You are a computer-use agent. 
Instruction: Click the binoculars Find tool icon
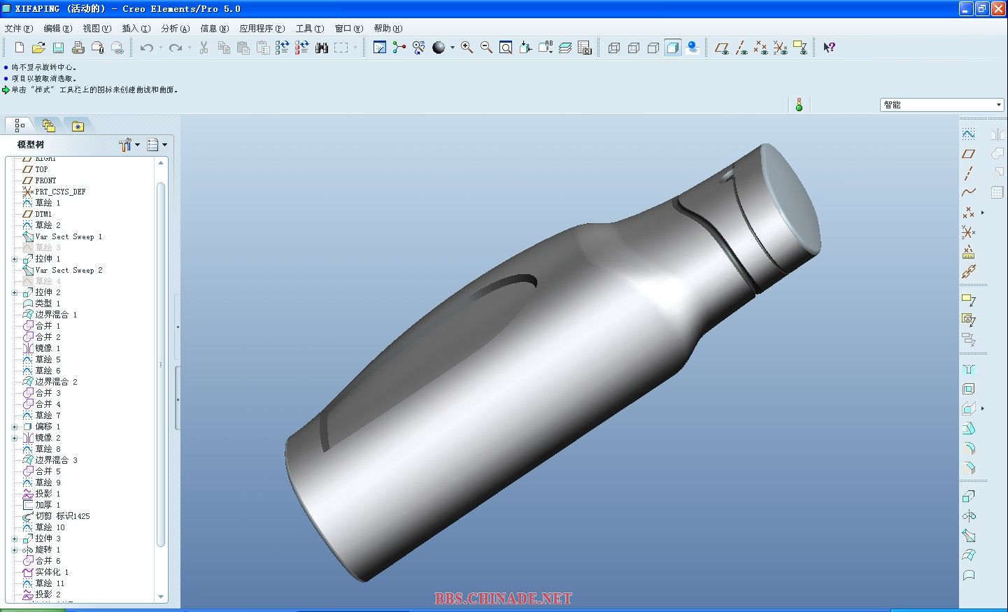coord(321,48)
